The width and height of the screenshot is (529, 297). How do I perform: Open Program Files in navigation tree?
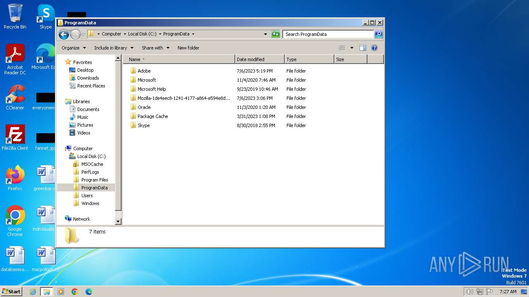(95, 180)
